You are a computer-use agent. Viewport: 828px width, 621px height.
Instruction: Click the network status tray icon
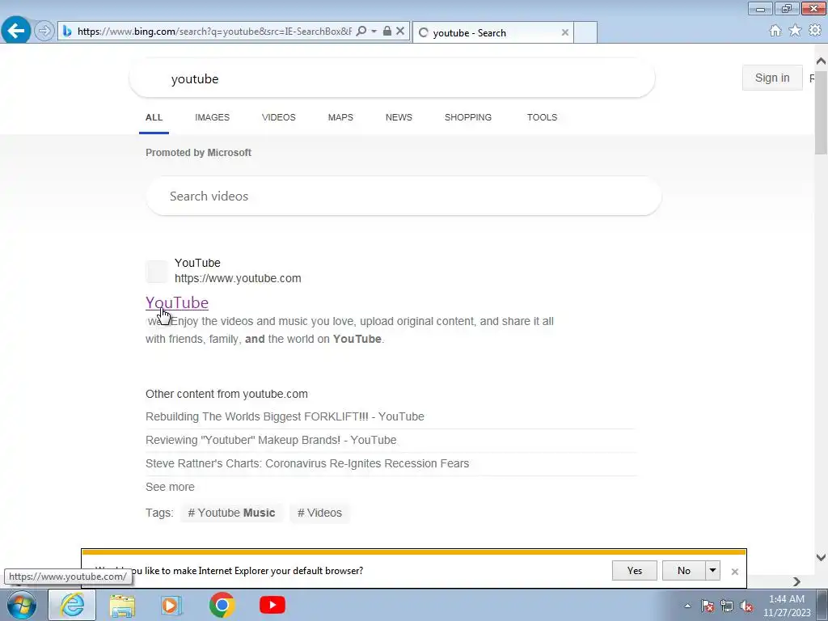point(727,606)
